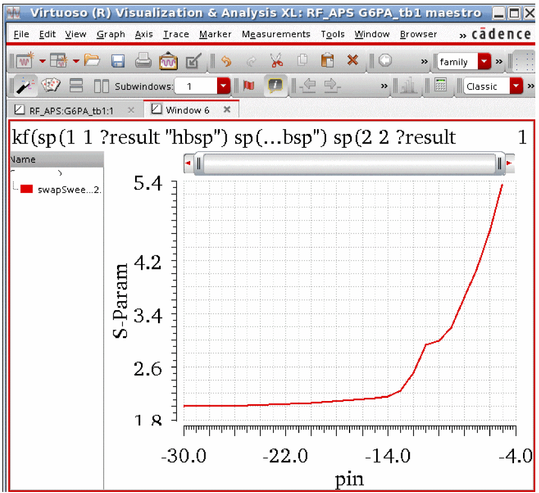Click the New Subwindow icon
This screenshot has width=539, height=493.
coord(59,61)
